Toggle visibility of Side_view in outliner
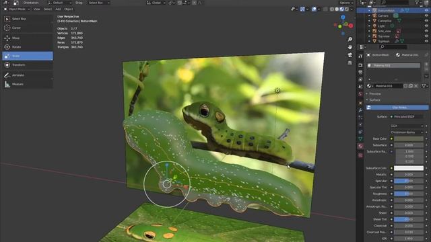Image resolution: width=431 pixels, height=242 pixels. click(426, 31)
